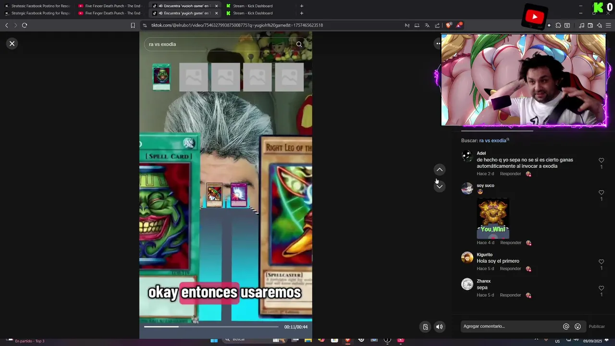The width and height of the screenshot is (615, 346).
Task: Click the tiktok.com address bar URL
Action: [237, 25]
